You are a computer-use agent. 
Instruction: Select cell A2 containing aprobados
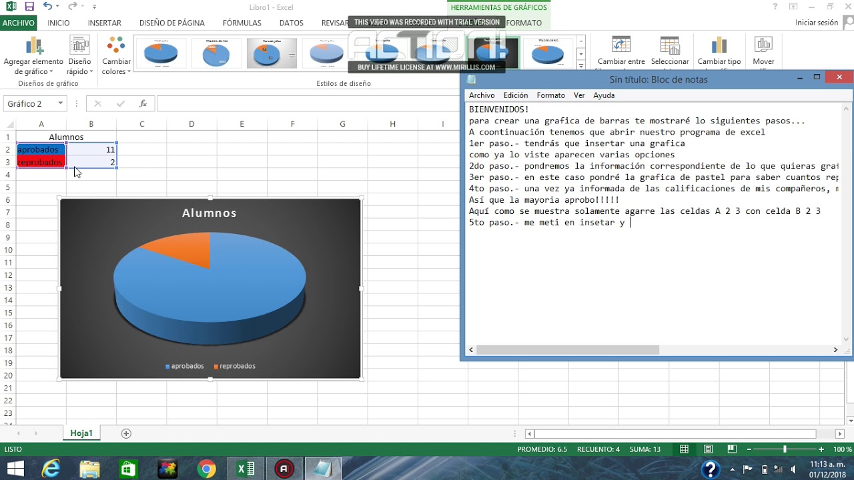click(41, 149)
